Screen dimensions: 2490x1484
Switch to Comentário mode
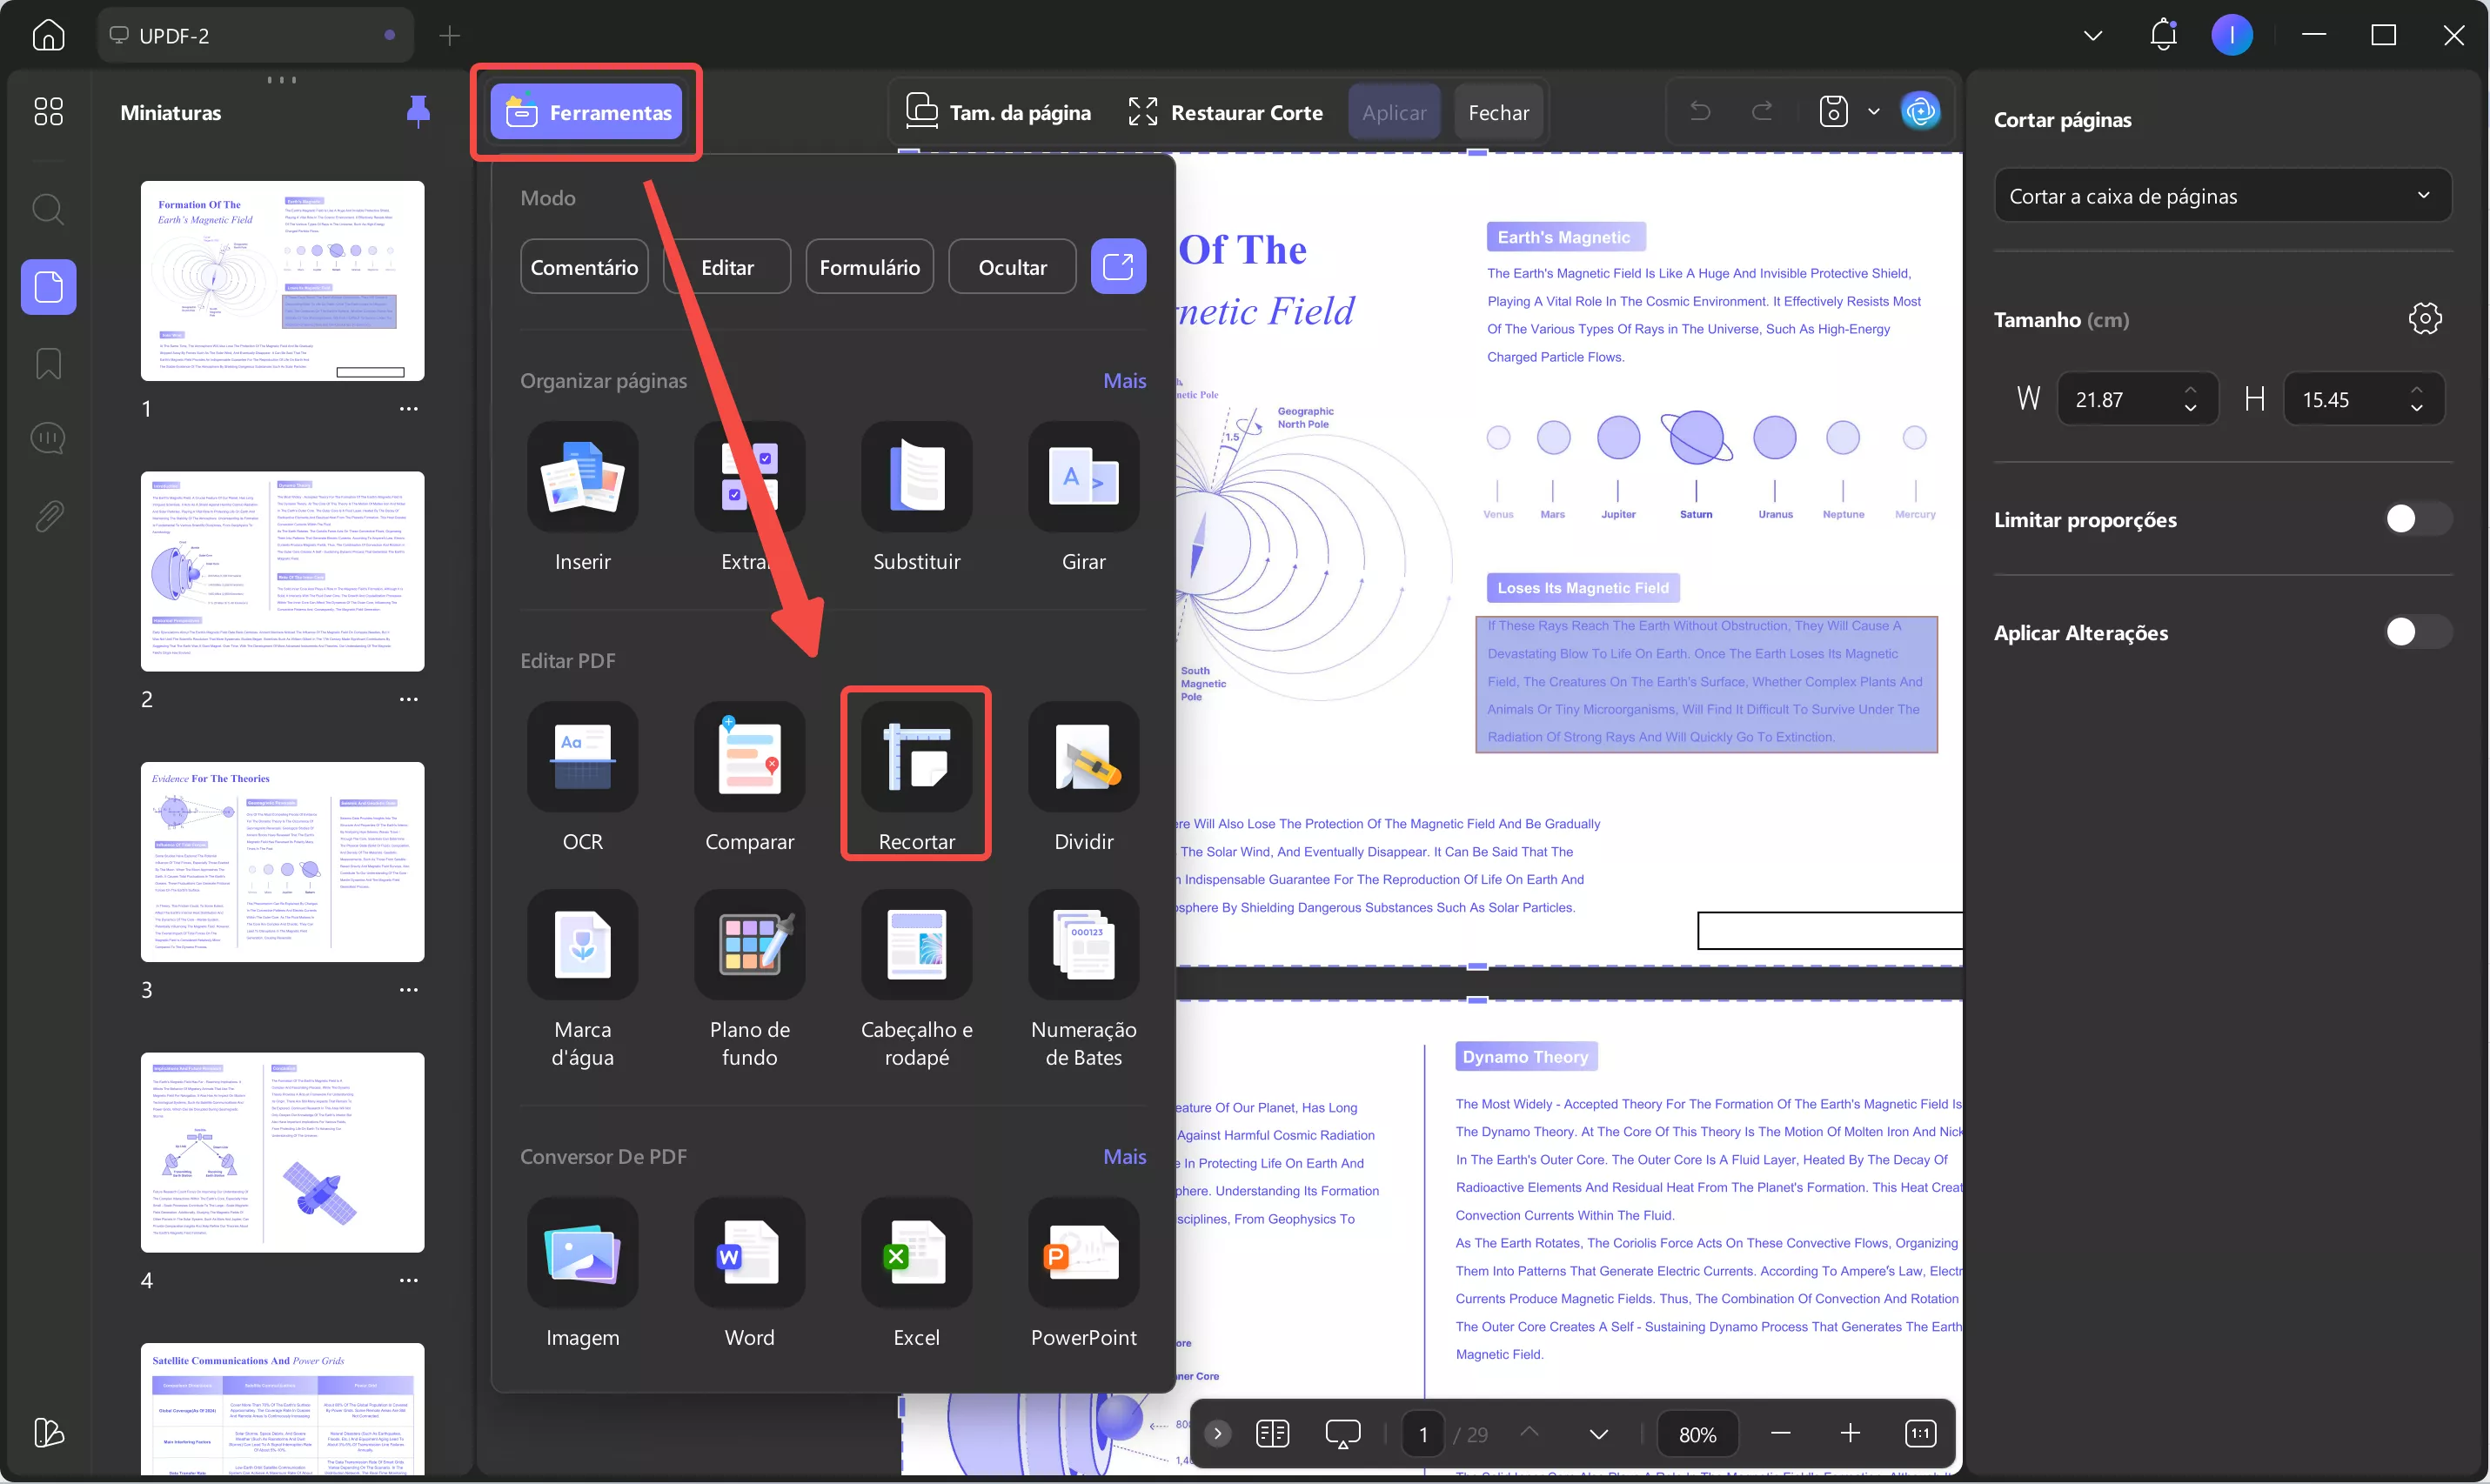point(584,267)
